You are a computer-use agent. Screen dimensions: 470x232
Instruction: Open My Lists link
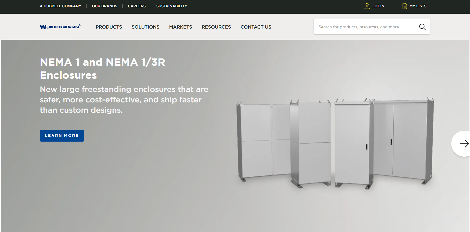click(418, 6)
